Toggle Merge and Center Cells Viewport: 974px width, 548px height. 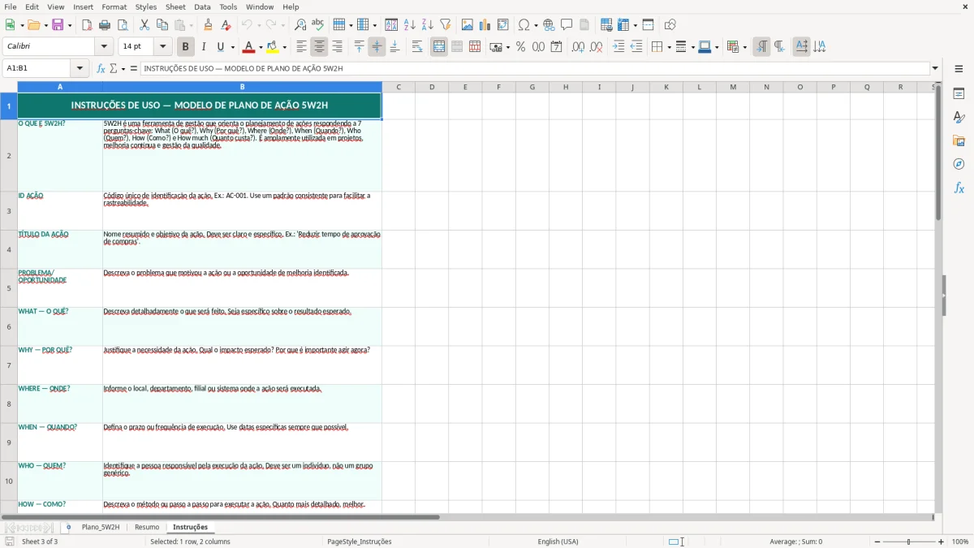pyautogui.click(x=439, y=47)
